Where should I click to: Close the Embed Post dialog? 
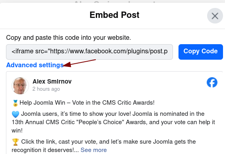(x=215, y=16)
